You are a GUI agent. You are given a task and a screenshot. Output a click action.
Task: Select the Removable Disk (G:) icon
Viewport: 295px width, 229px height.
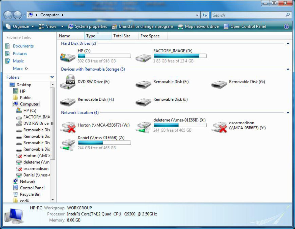[219, 84]
